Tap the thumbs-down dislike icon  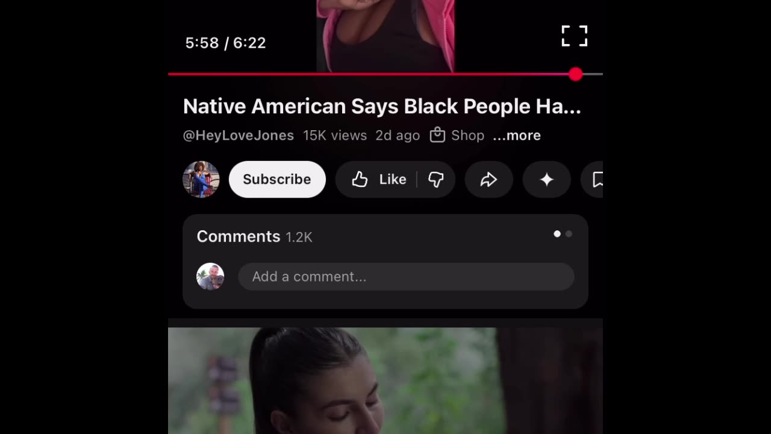[436, 179]
